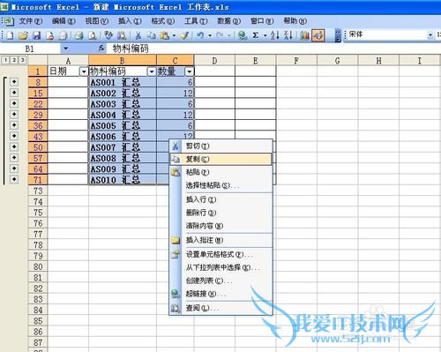Screen dimensions: 441x352
Task: Open the Name Box dropdown arrow
Action: 66,49
